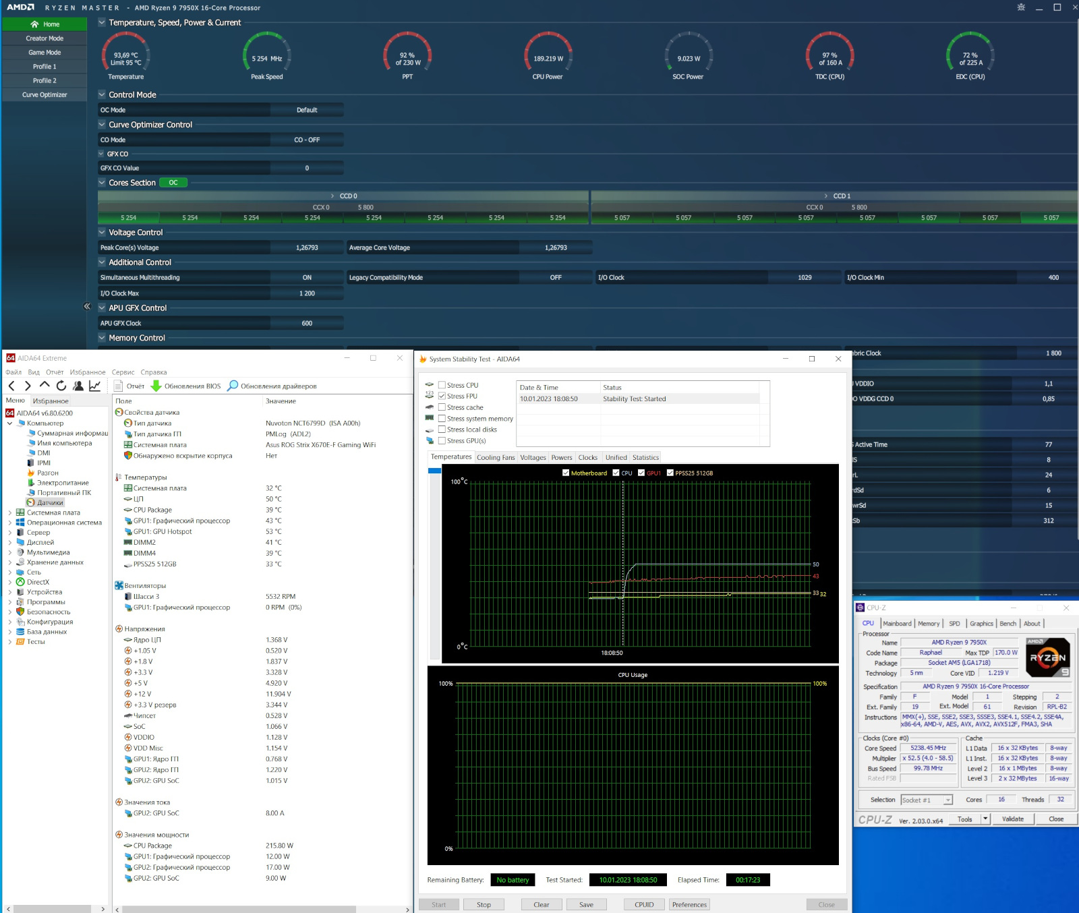The height and width of the screenshot is (913, 1079).
Task: Collapse the APU GFX Control section
Action: coord(102,307)
